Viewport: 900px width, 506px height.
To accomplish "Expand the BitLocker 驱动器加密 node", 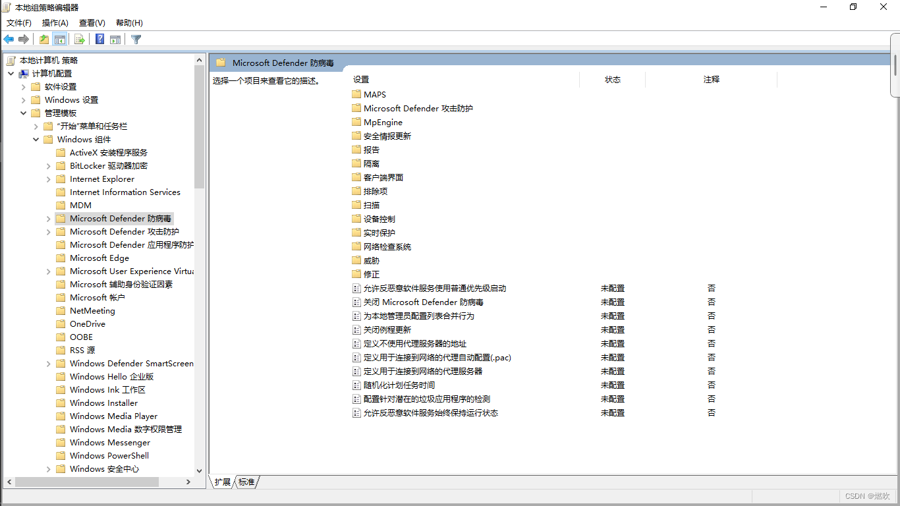I will pyautogui.click(x=49, y=165).
